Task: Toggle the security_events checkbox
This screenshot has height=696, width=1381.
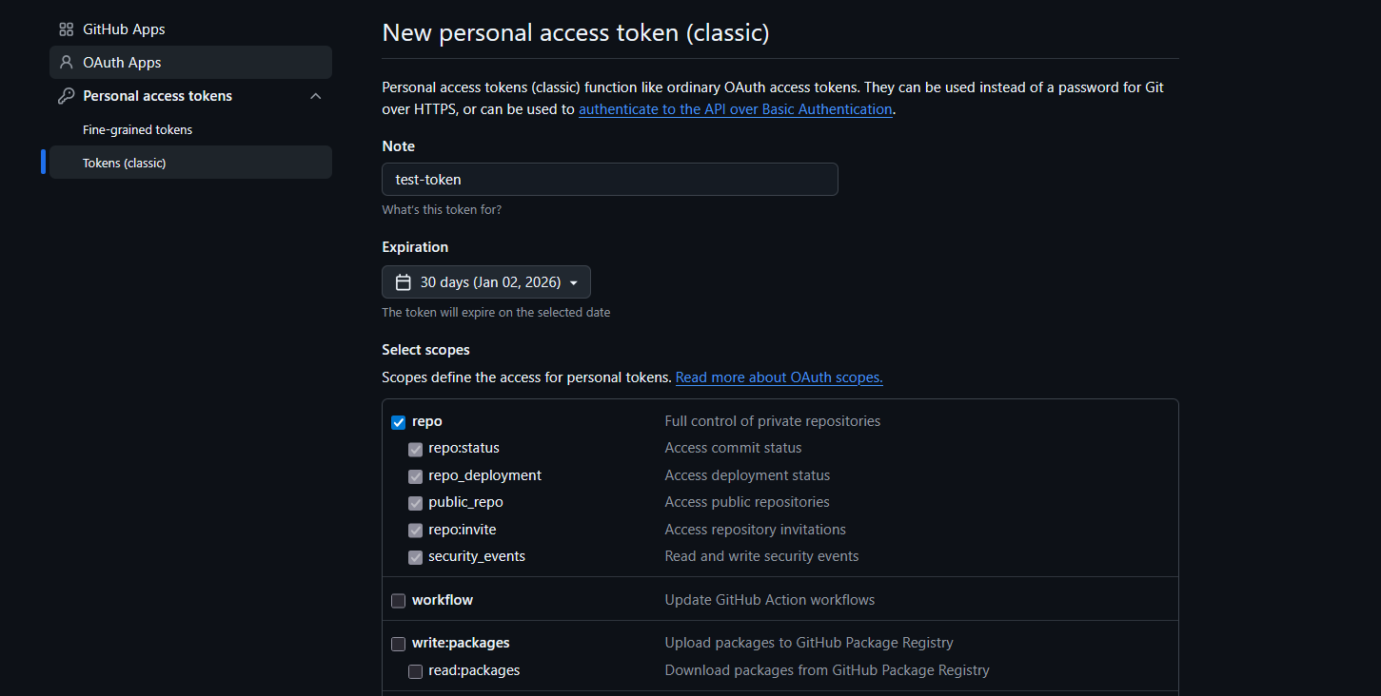Action: pyautogui.click(x=415, y=557)
